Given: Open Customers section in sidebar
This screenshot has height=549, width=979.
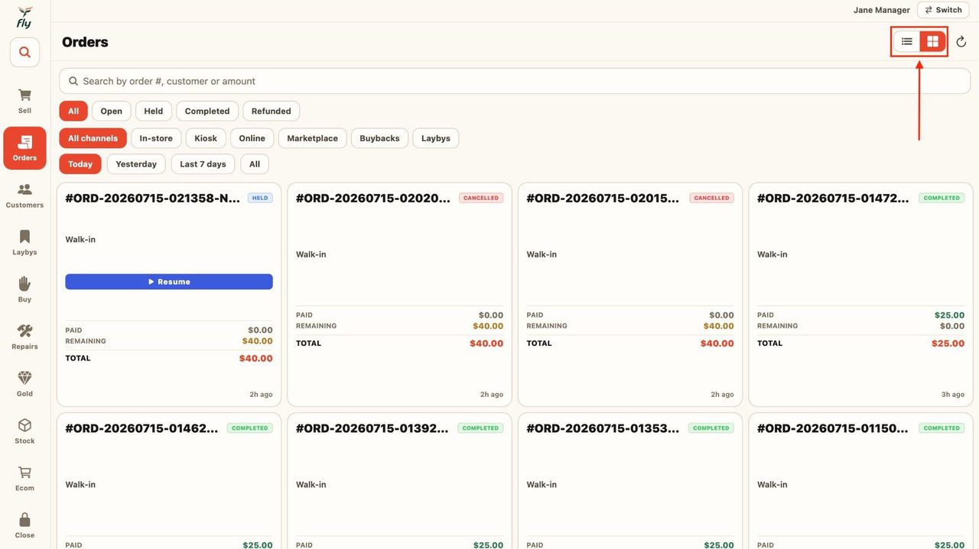Looking at the screenshot, I should (x=24, y=195).
